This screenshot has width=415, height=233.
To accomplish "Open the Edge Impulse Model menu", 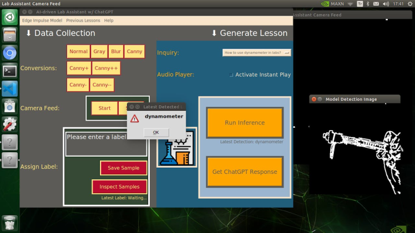I will point(42,20).
